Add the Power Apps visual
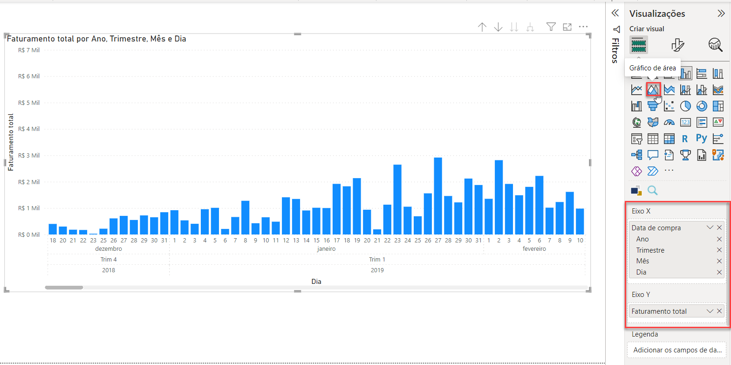Viewport: 731px width, 365px height. click(x=636, y=171)
